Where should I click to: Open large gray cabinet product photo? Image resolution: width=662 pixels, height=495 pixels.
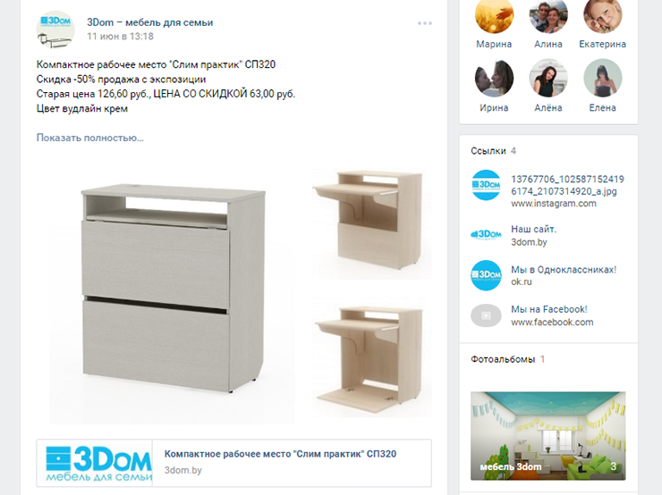173,293
